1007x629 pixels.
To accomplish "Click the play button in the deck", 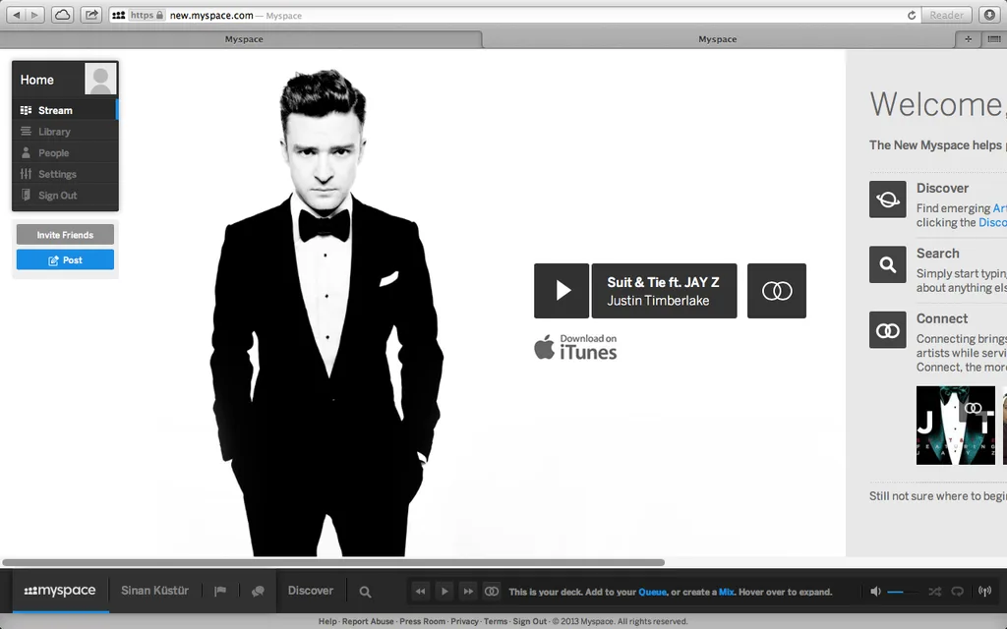I will [x=444, y=591].
